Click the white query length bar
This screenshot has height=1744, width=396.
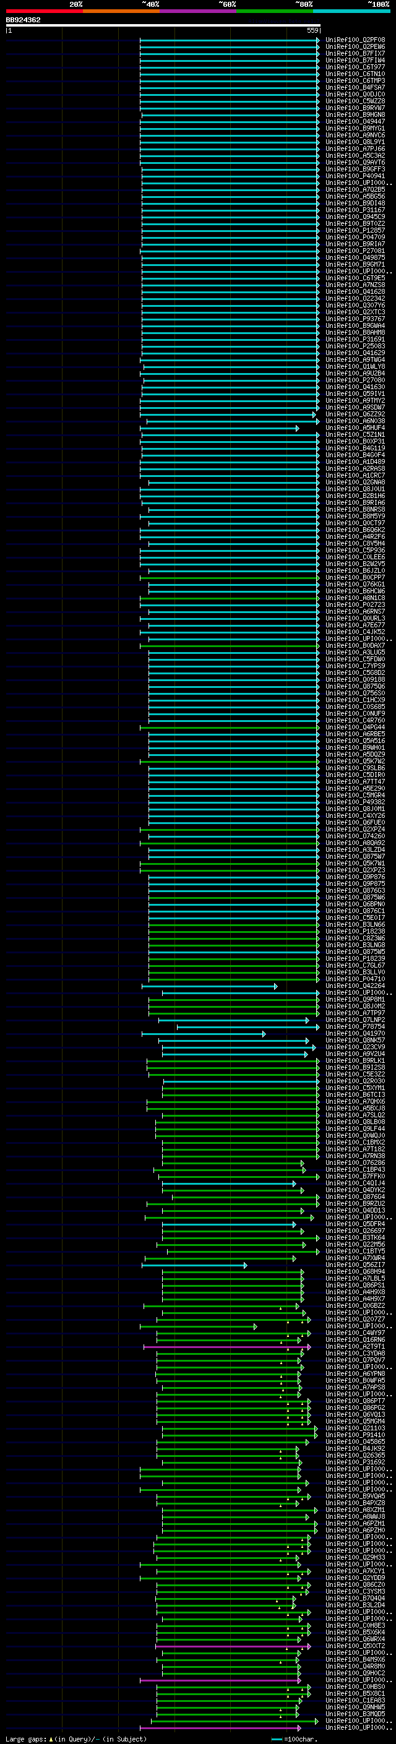[163, 25]
